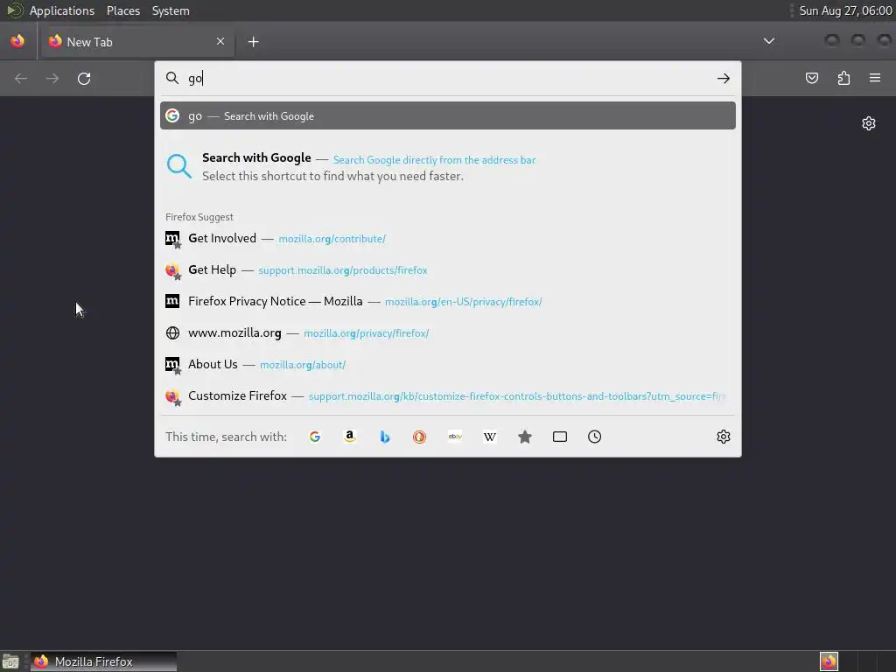
Task: Open the Firefox hamburger application menu
Action: [x=875, y=78]
